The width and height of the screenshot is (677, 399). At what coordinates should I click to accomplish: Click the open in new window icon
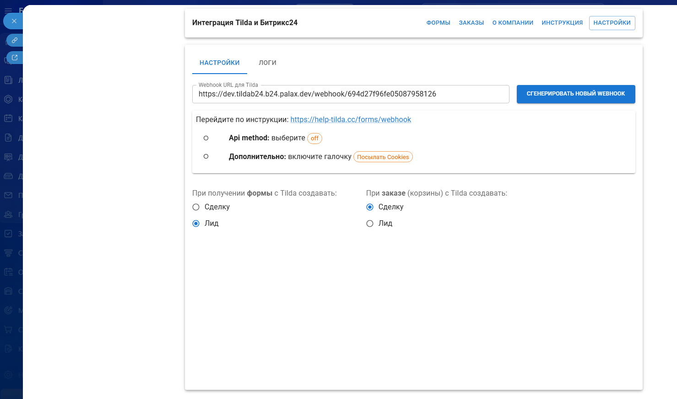click(x=15, y=58)
